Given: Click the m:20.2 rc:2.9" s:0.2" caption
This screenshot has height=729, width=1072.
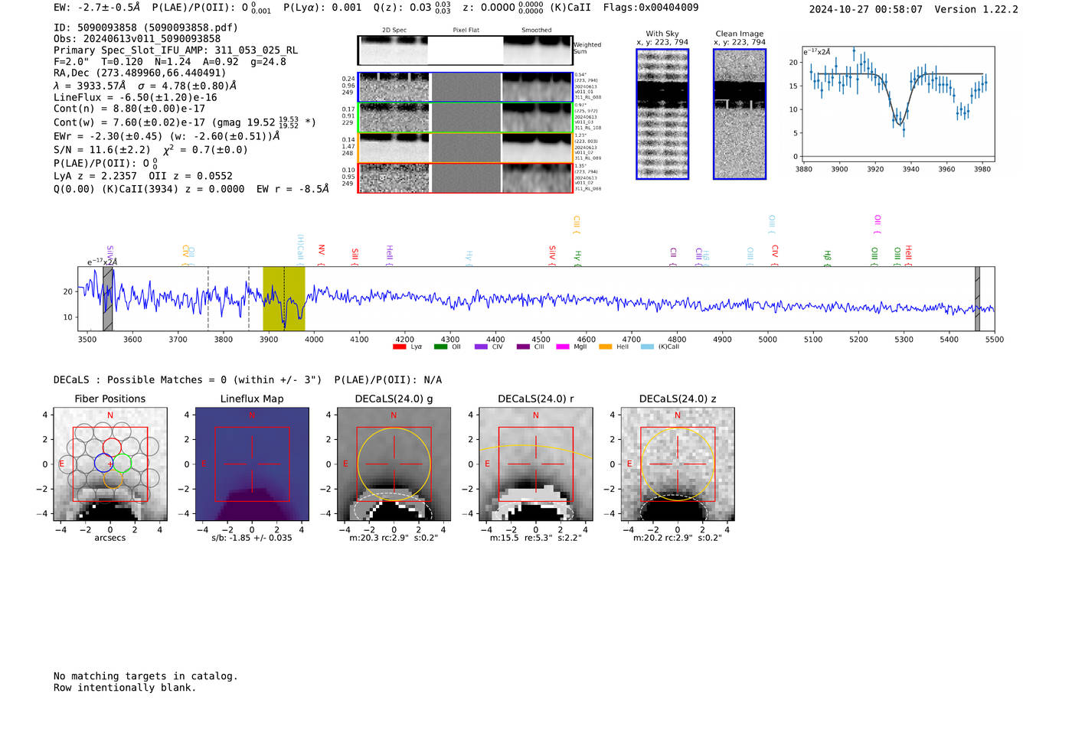Looking at the screenshot, I should pos(678,538).
